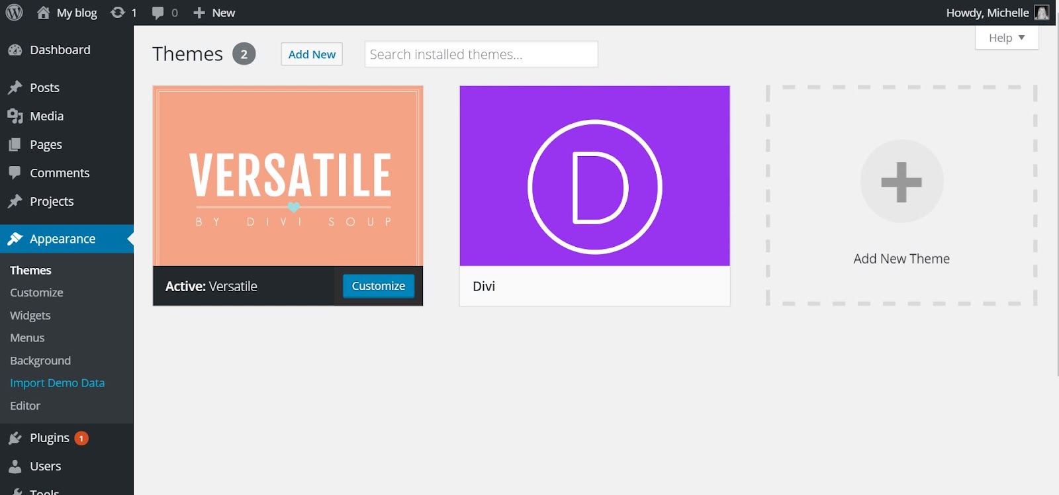The height and width of the screenshot is (495, 1059).
Task: Click the Plugins plug icon
Action: (15, 437)
